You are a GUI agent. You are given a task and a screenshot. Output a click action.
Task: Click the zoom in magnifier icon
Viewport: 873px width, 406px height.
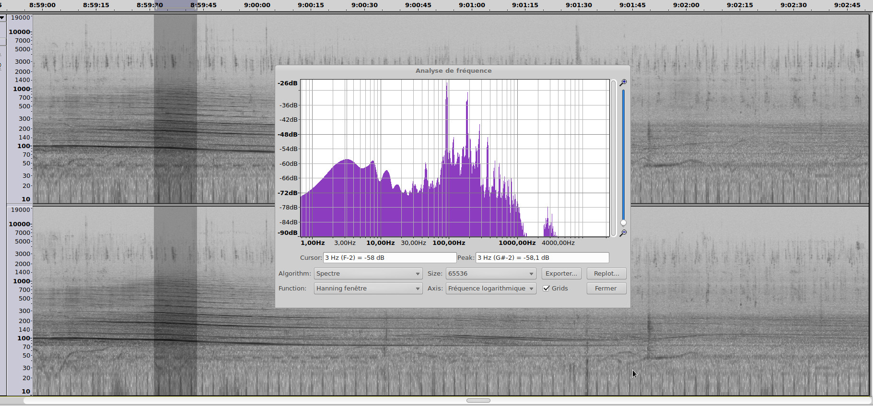coord(623,83)
